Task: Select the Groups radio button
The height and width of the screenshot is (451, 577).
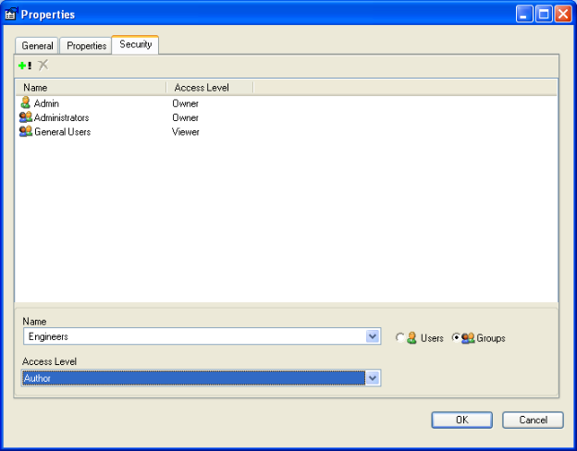Action: click(x=455, y=338)
